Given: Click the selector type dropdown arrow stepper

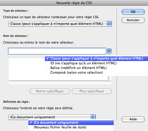Looking at the screenshot, I should coord(109,24).
